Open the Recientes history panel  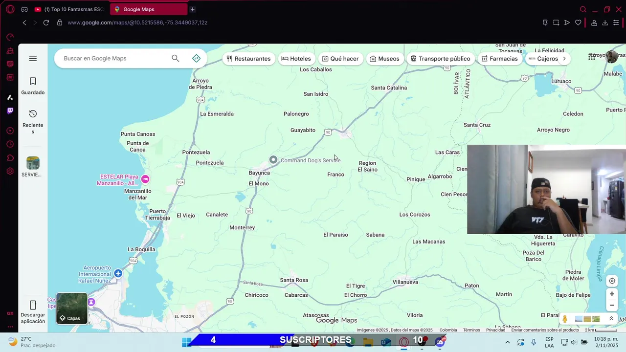[33, 121]
